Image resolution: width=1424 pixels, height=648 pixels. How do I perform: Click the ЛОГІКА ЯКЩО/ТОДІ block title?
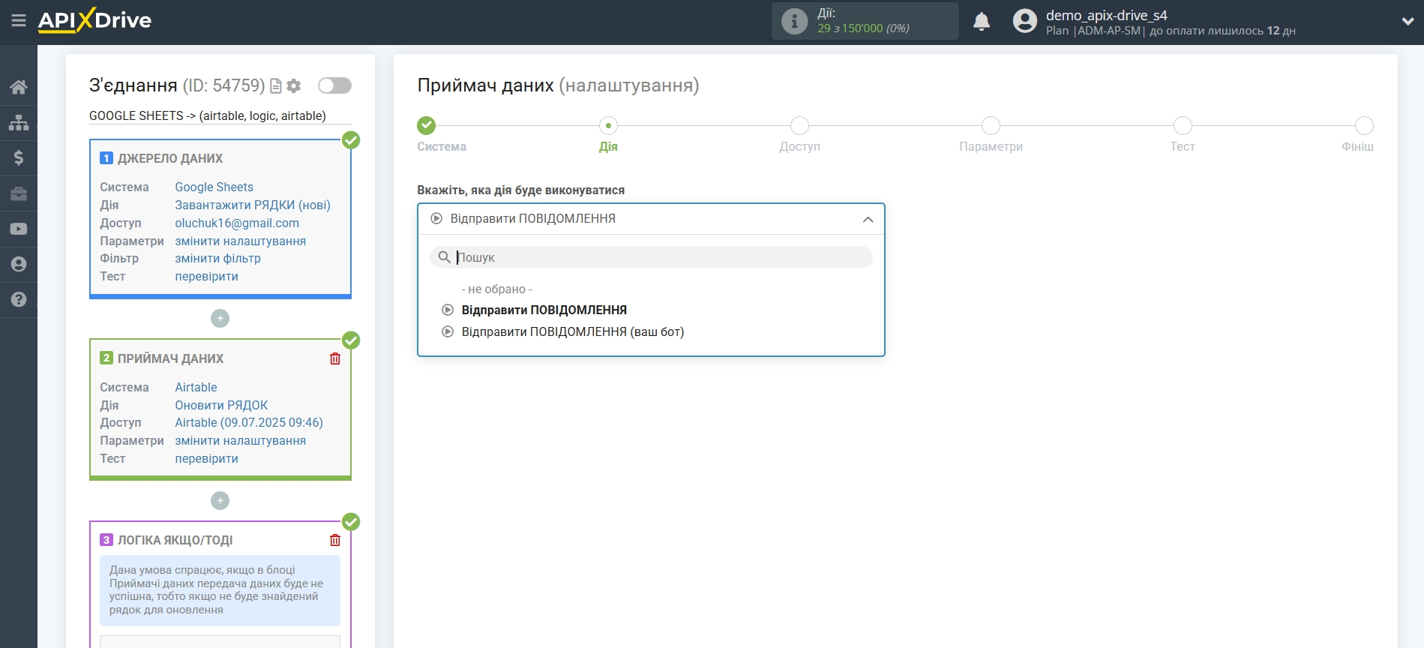(175, 540)
